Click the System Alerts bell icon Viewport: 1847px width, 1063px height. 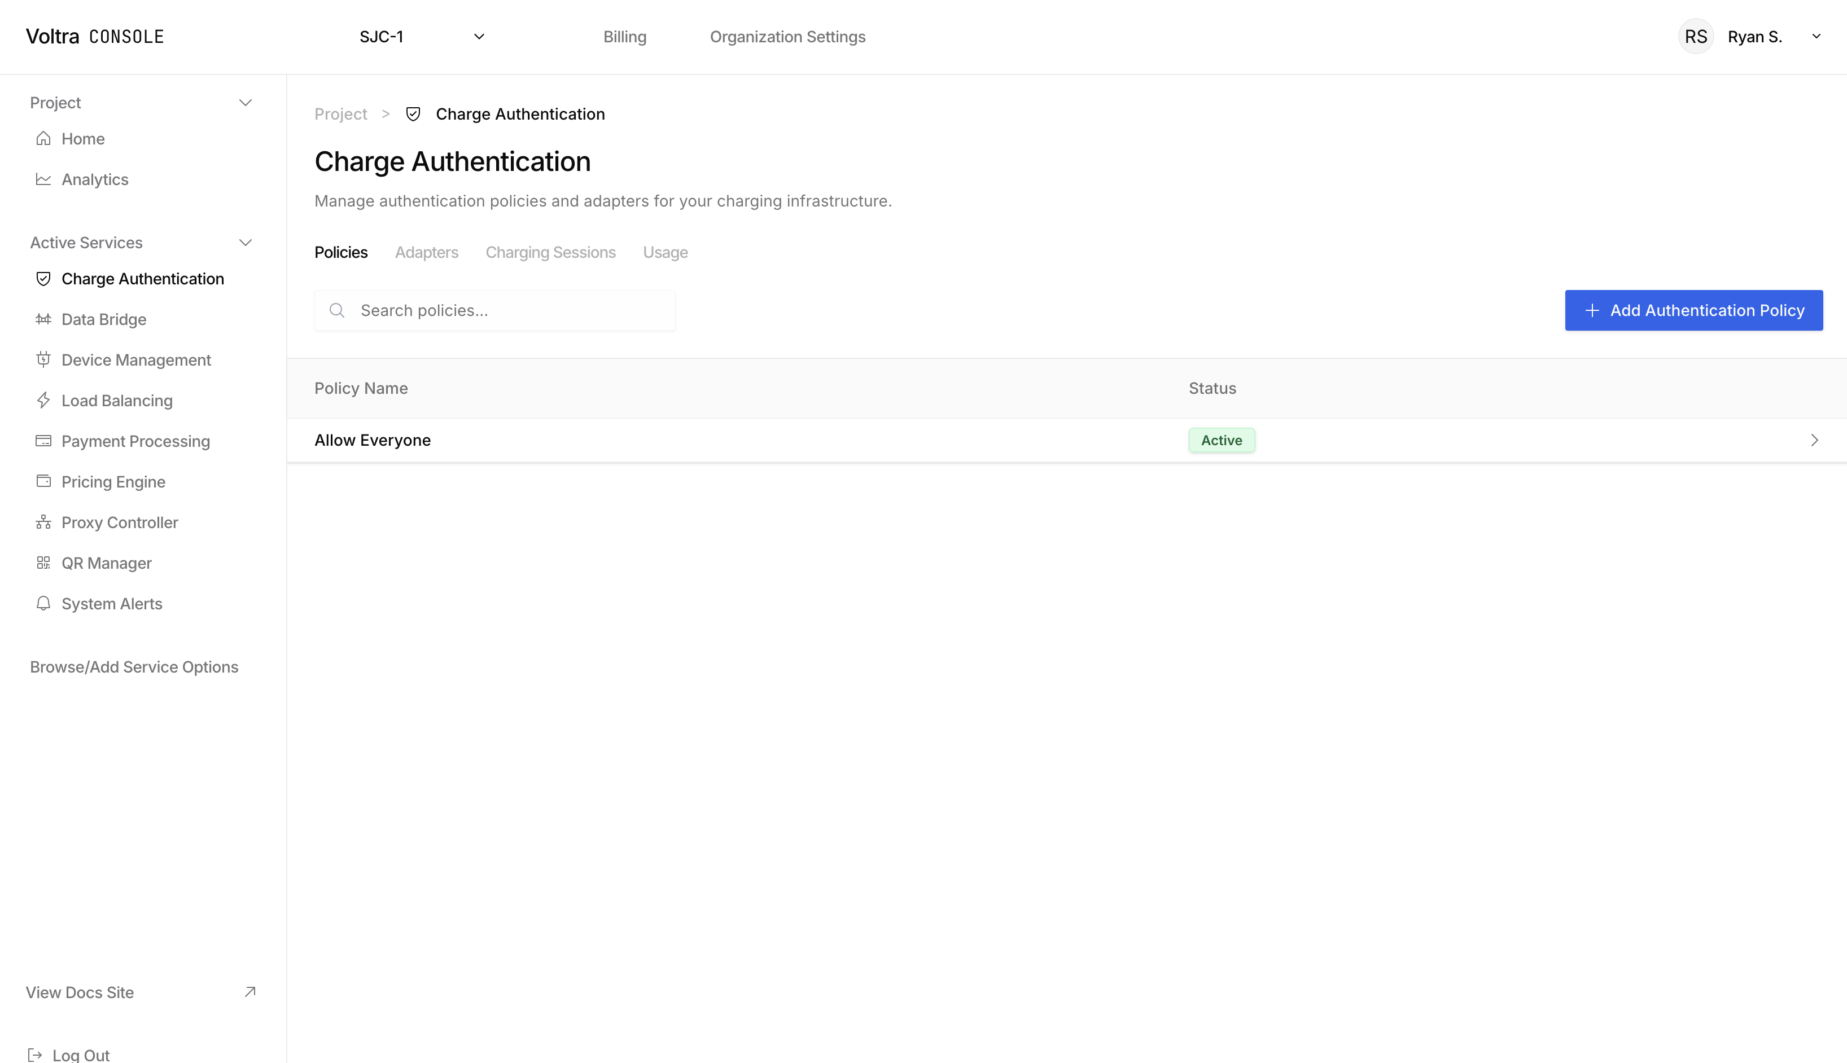(x=43, y=603)
